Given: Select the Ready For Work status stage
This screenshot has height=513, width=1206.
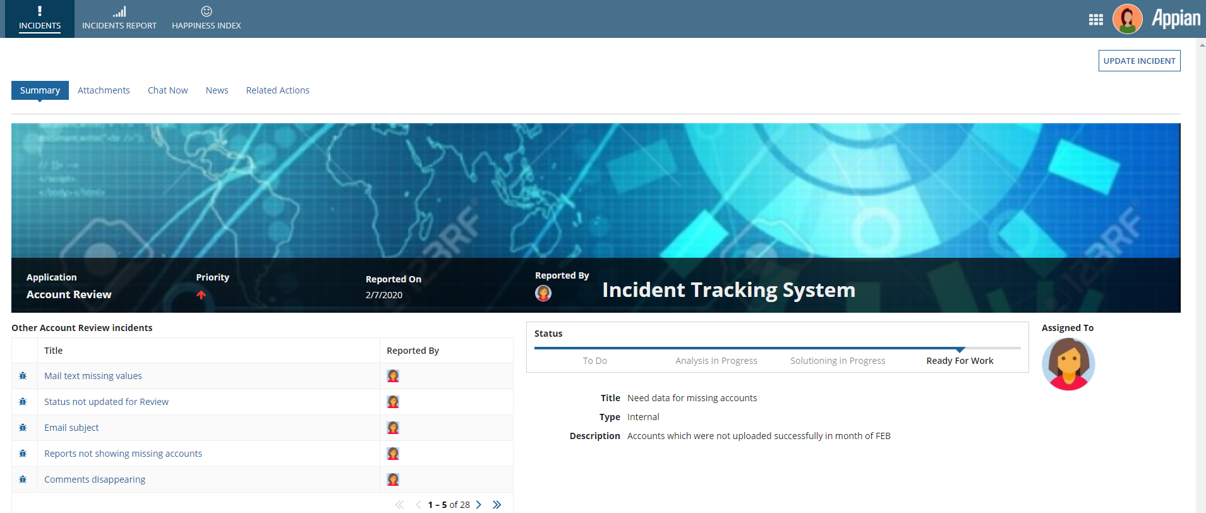Looking at the screenshot, I should 960,361.
